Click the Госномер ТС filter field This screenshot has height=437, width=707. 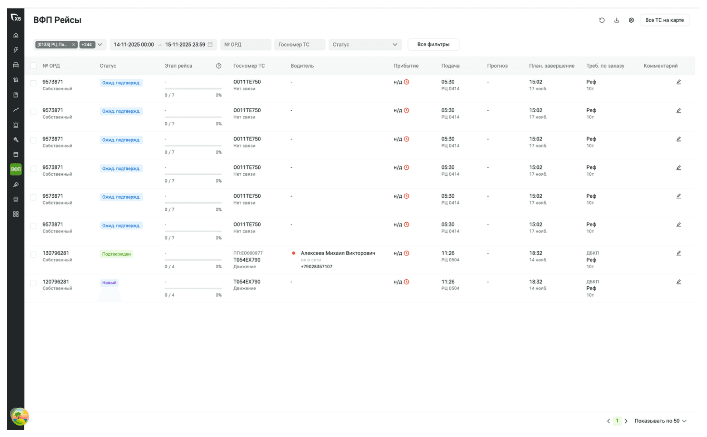pyautogui.click(x=299, y=45)
